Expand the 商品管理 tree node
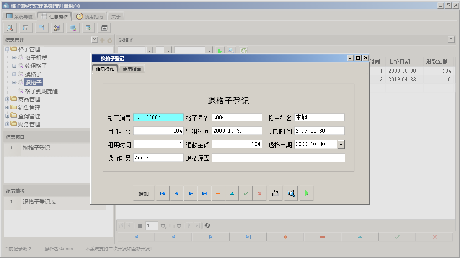460x258 pixels. 8,99
